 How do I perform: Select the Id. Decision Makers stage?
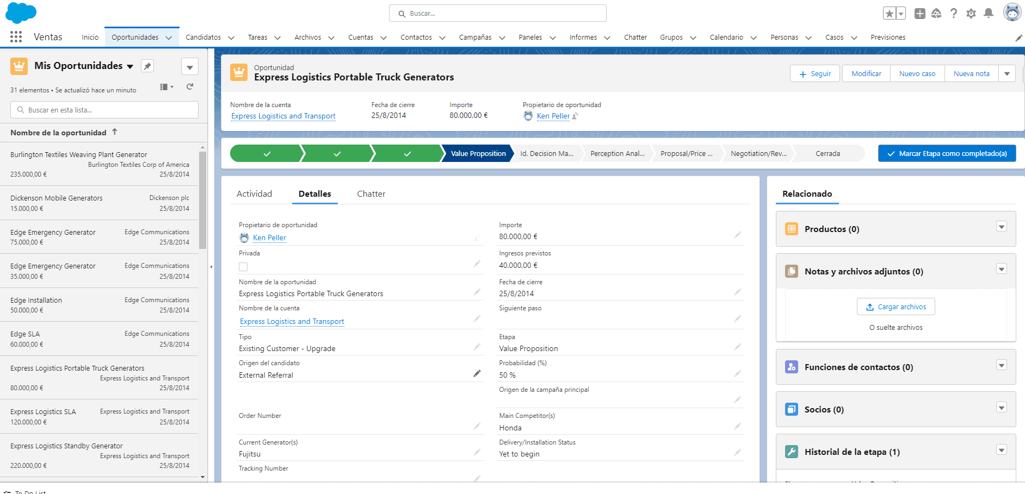click(x=547, y=154)
